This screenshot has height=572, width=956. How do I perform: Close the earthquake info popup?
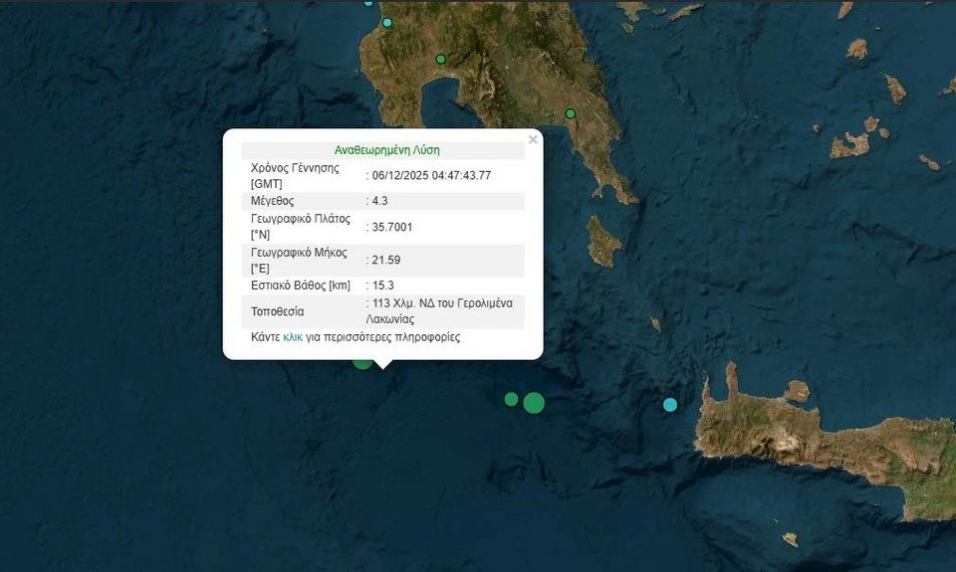pos(533,140)
